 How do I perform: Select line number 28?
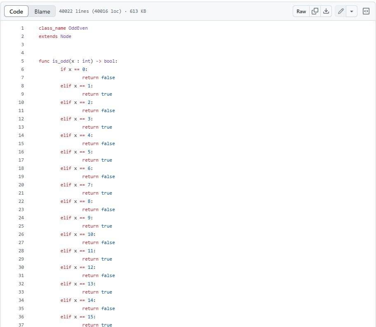coord(21,251)
